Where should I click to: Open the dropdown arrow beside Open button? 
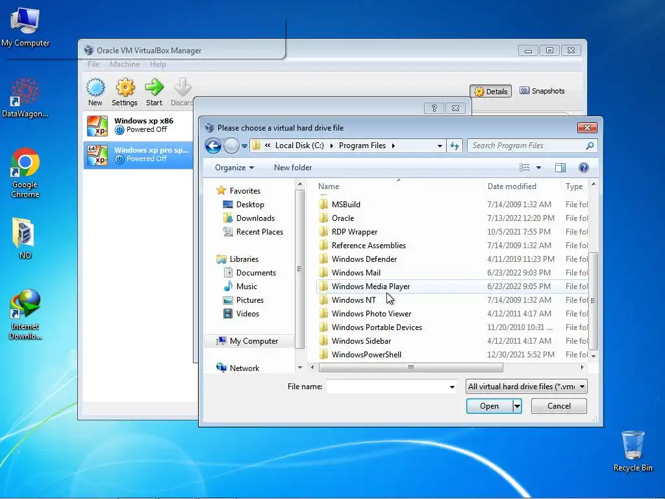click(x=517, y=406)
